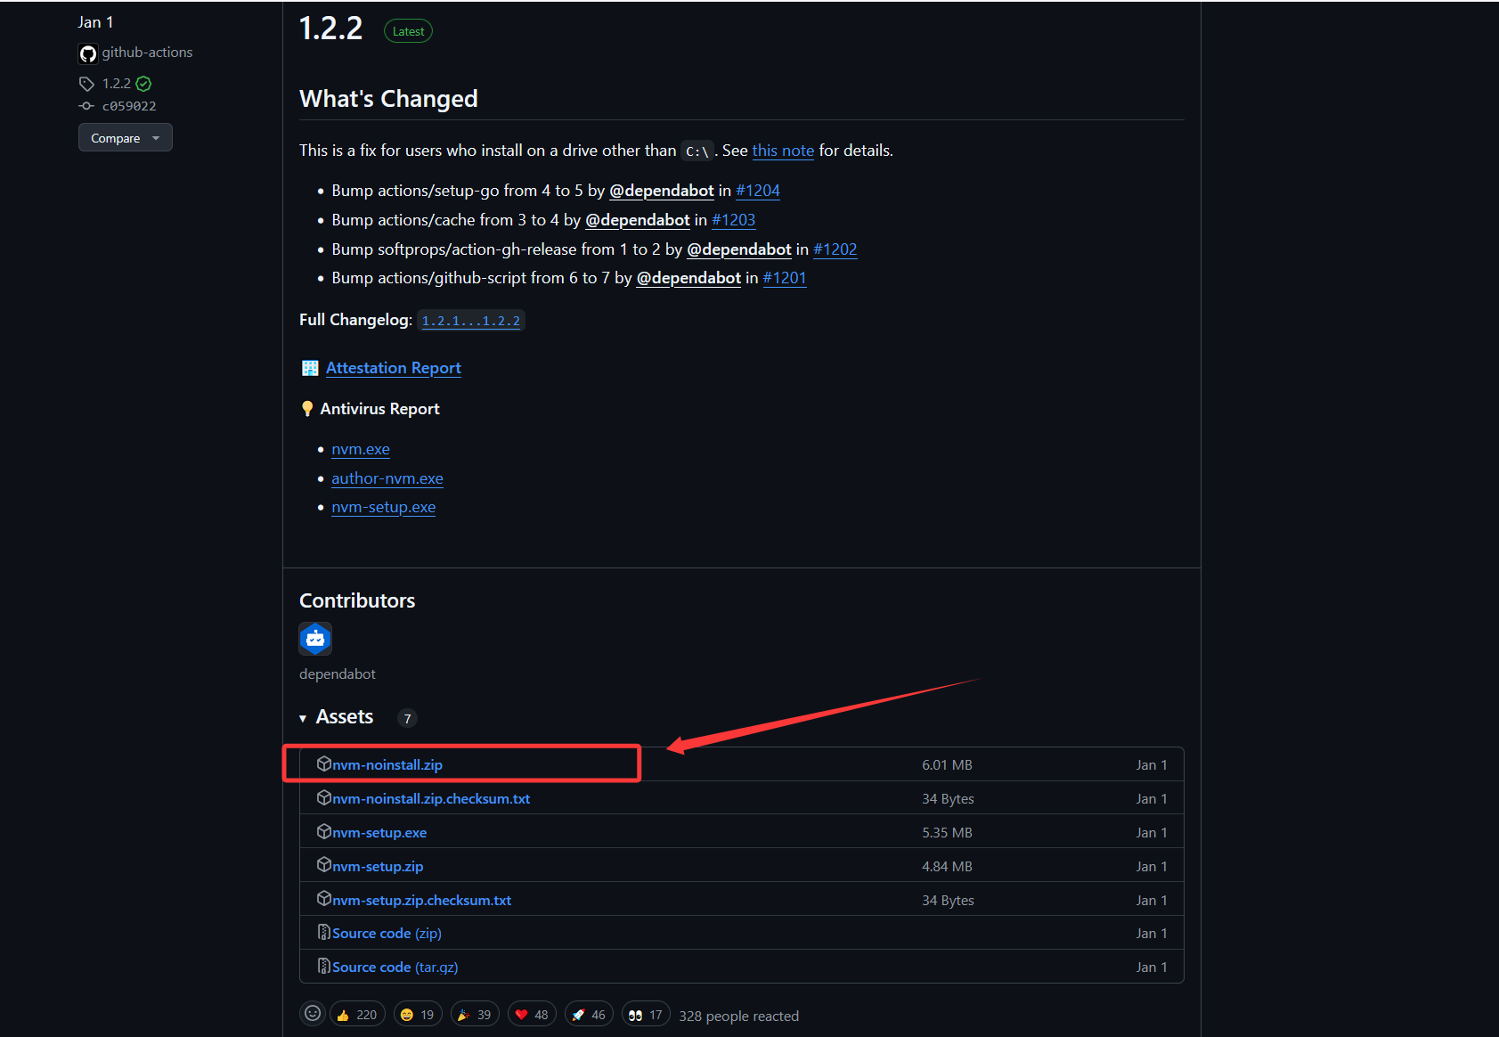1499x1037 pixels.
Task: Open the github-actions profile link
Action: 147,53
